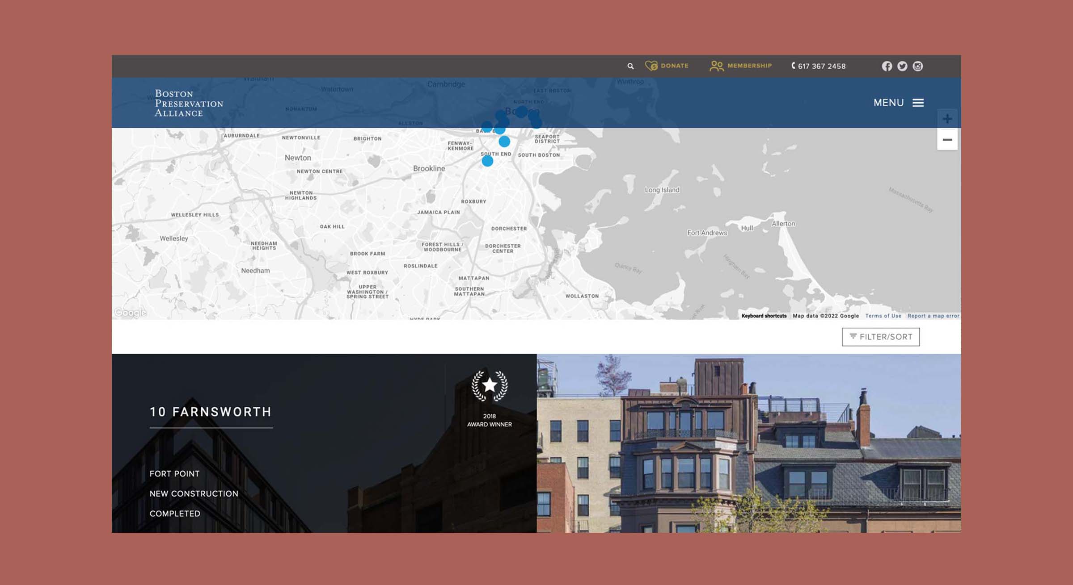Open the FILTER/SORT button
The width and height of the screenshot is (1073, 585).
point(881,337)
